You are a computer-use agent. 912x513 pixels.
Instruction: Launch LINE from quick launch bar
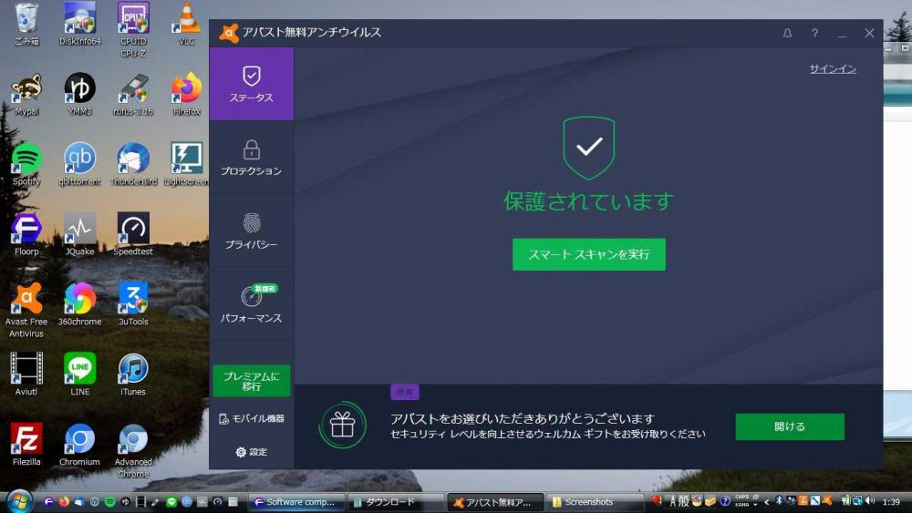[171, 502]
